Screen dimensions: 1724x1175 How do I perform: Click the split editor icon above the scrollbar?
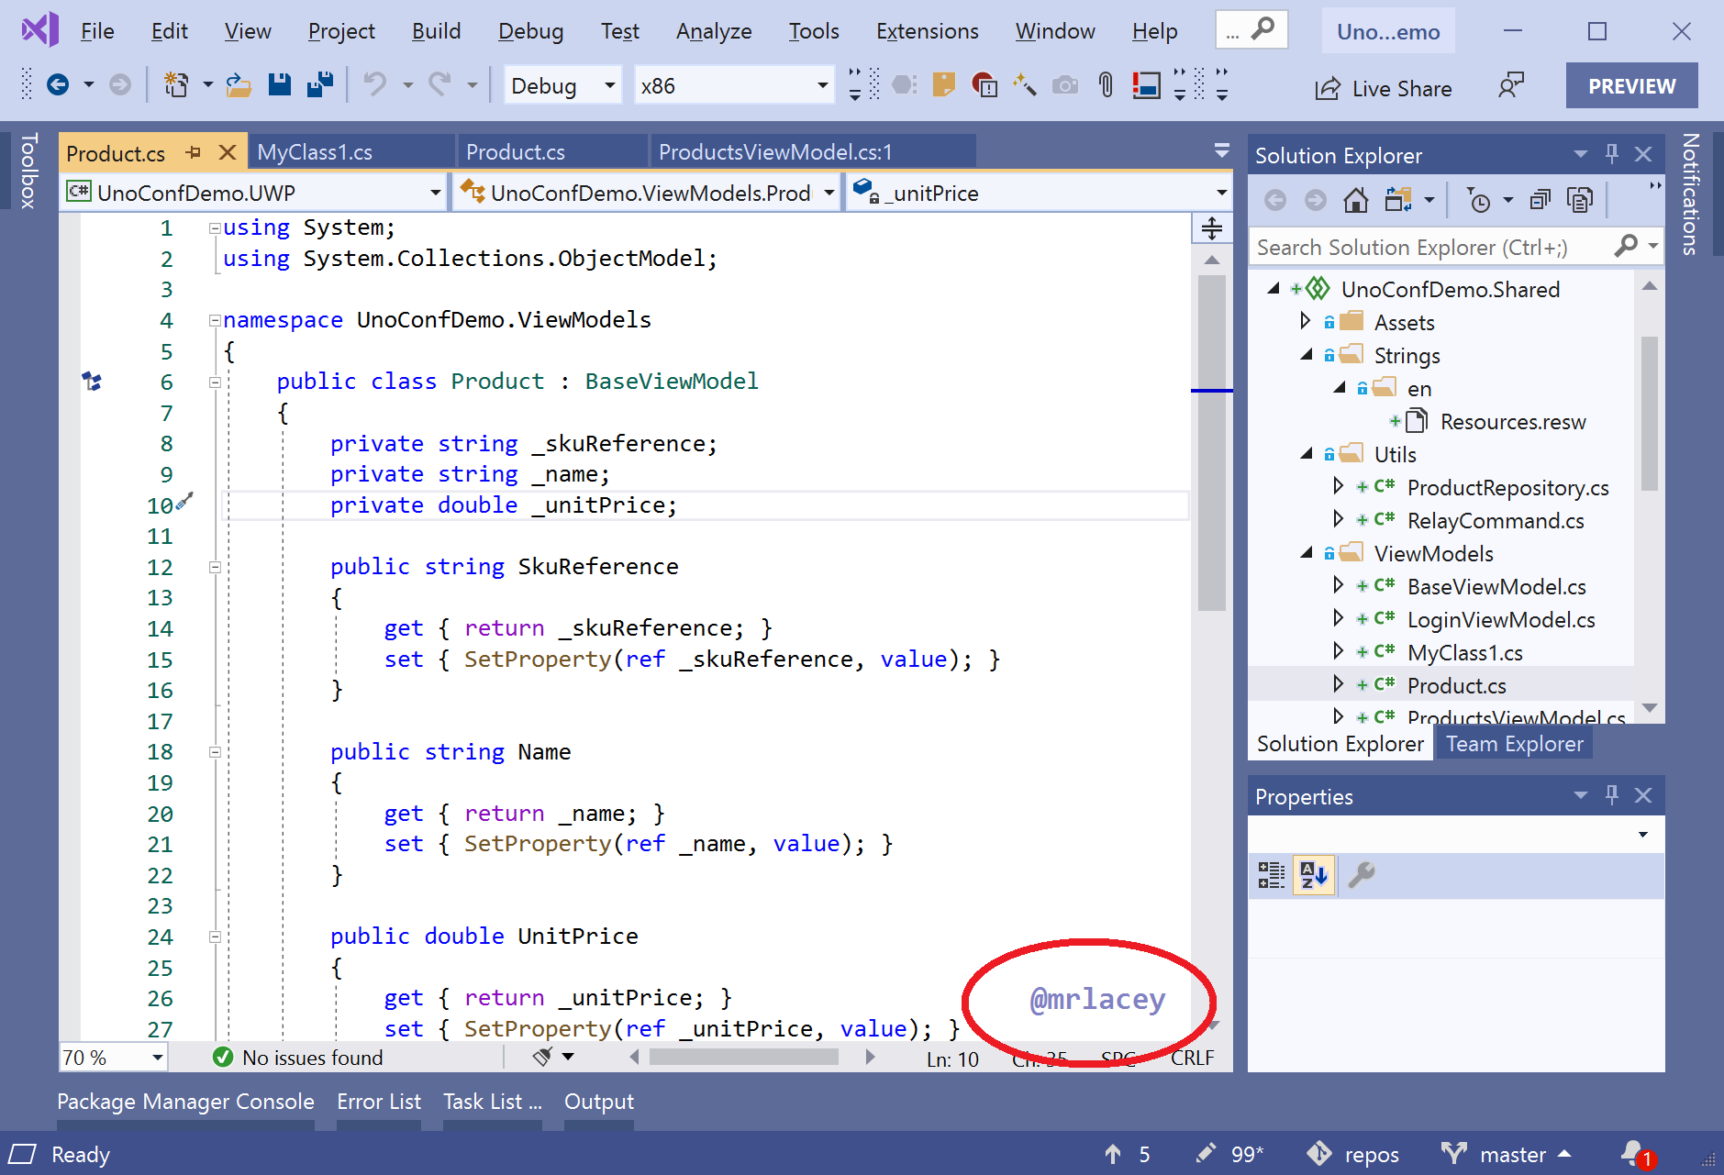[1212, 228]
